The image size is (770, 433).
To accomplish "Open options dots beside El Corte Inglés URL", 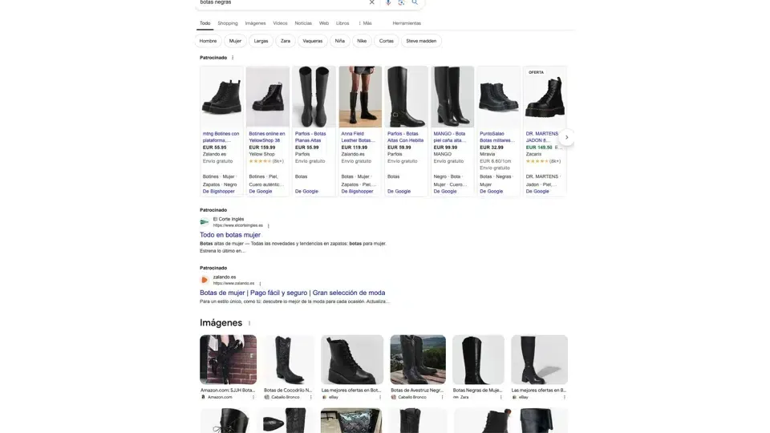I will pos(268,226).
